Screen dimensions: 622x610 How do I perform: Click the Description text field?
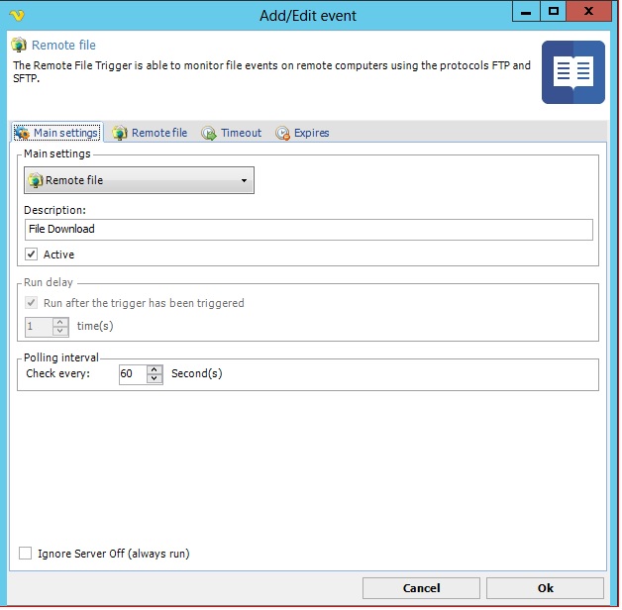tap(308, 229)
